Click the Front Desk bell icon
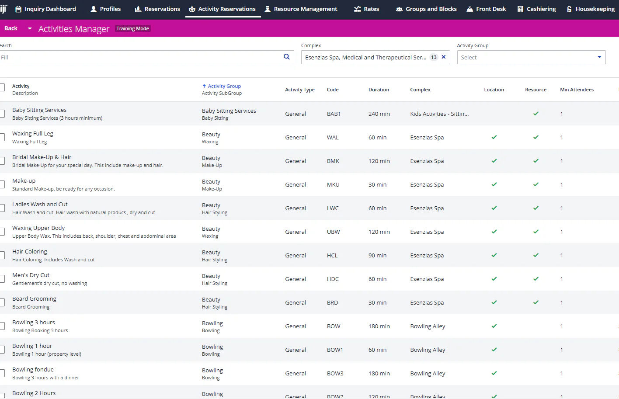Image resolution: width=619 pixels, height=399 pixels. [469, 9]
